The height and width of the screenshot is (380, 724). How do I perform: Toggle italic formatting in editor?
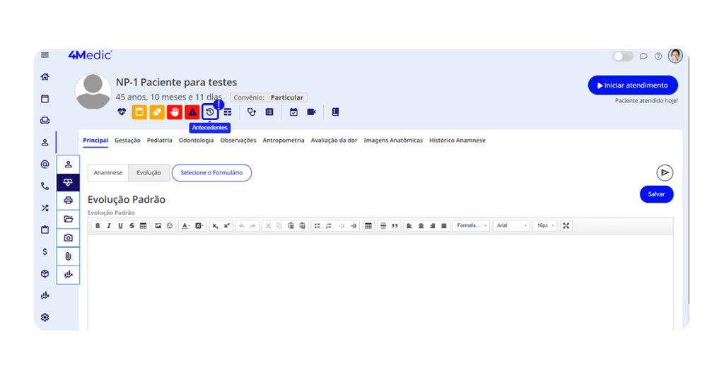point(109,226)
